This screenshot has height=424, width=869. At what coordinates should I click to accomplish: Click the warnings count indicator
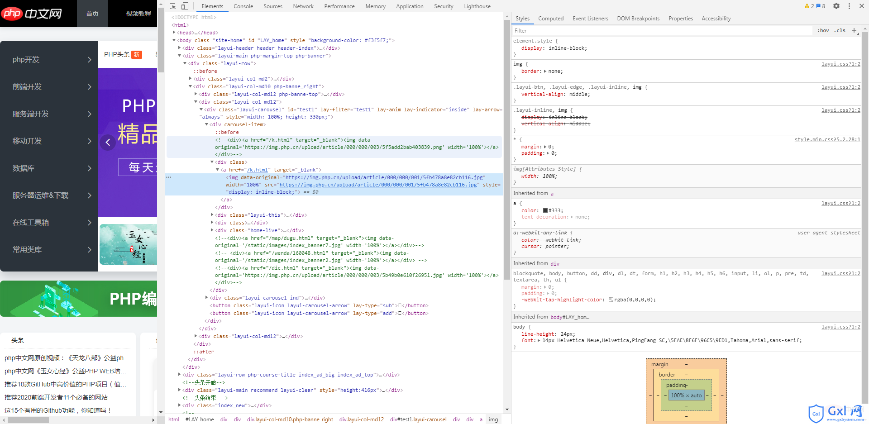809,6
